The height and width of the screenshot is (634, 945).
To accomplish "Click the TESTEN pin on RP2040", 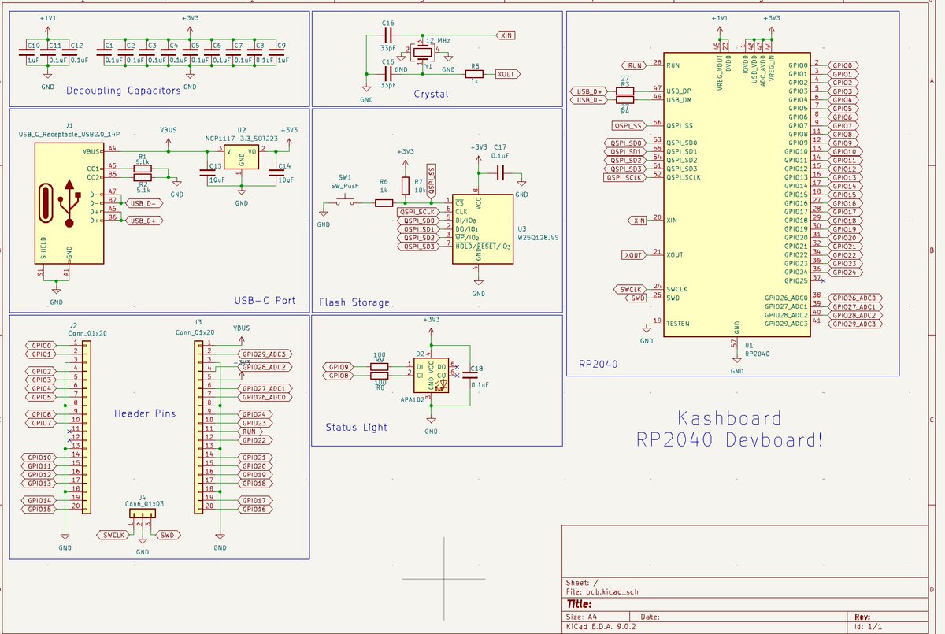I will click(x=678, y=324).
